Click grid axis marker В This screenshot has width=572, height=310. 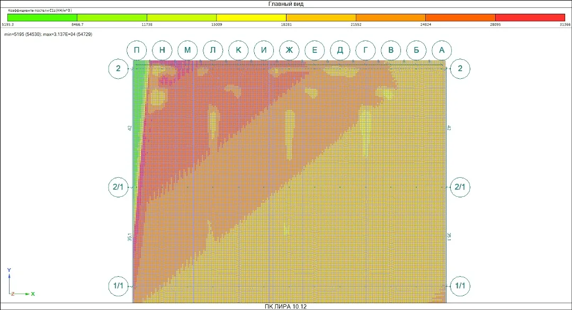391,50
